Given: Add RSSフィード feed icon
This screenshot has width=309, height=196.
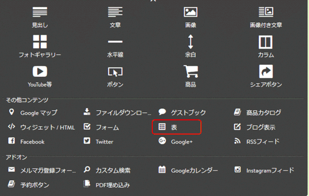Looking at the screenshot, I should click(238, 141).
